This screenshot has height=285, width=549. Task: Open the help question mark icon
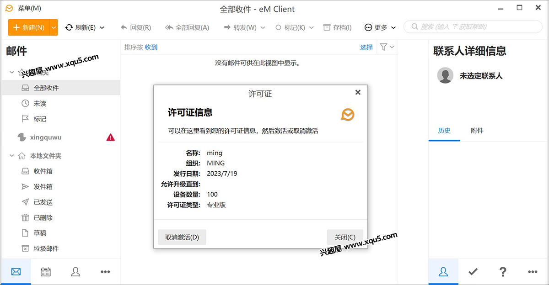tap(503, 272)
